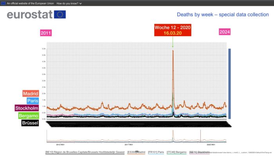The width and height of the screenshot is (274, 156).
Task: Select the pink 2011 year label
Action: point(46,33)
